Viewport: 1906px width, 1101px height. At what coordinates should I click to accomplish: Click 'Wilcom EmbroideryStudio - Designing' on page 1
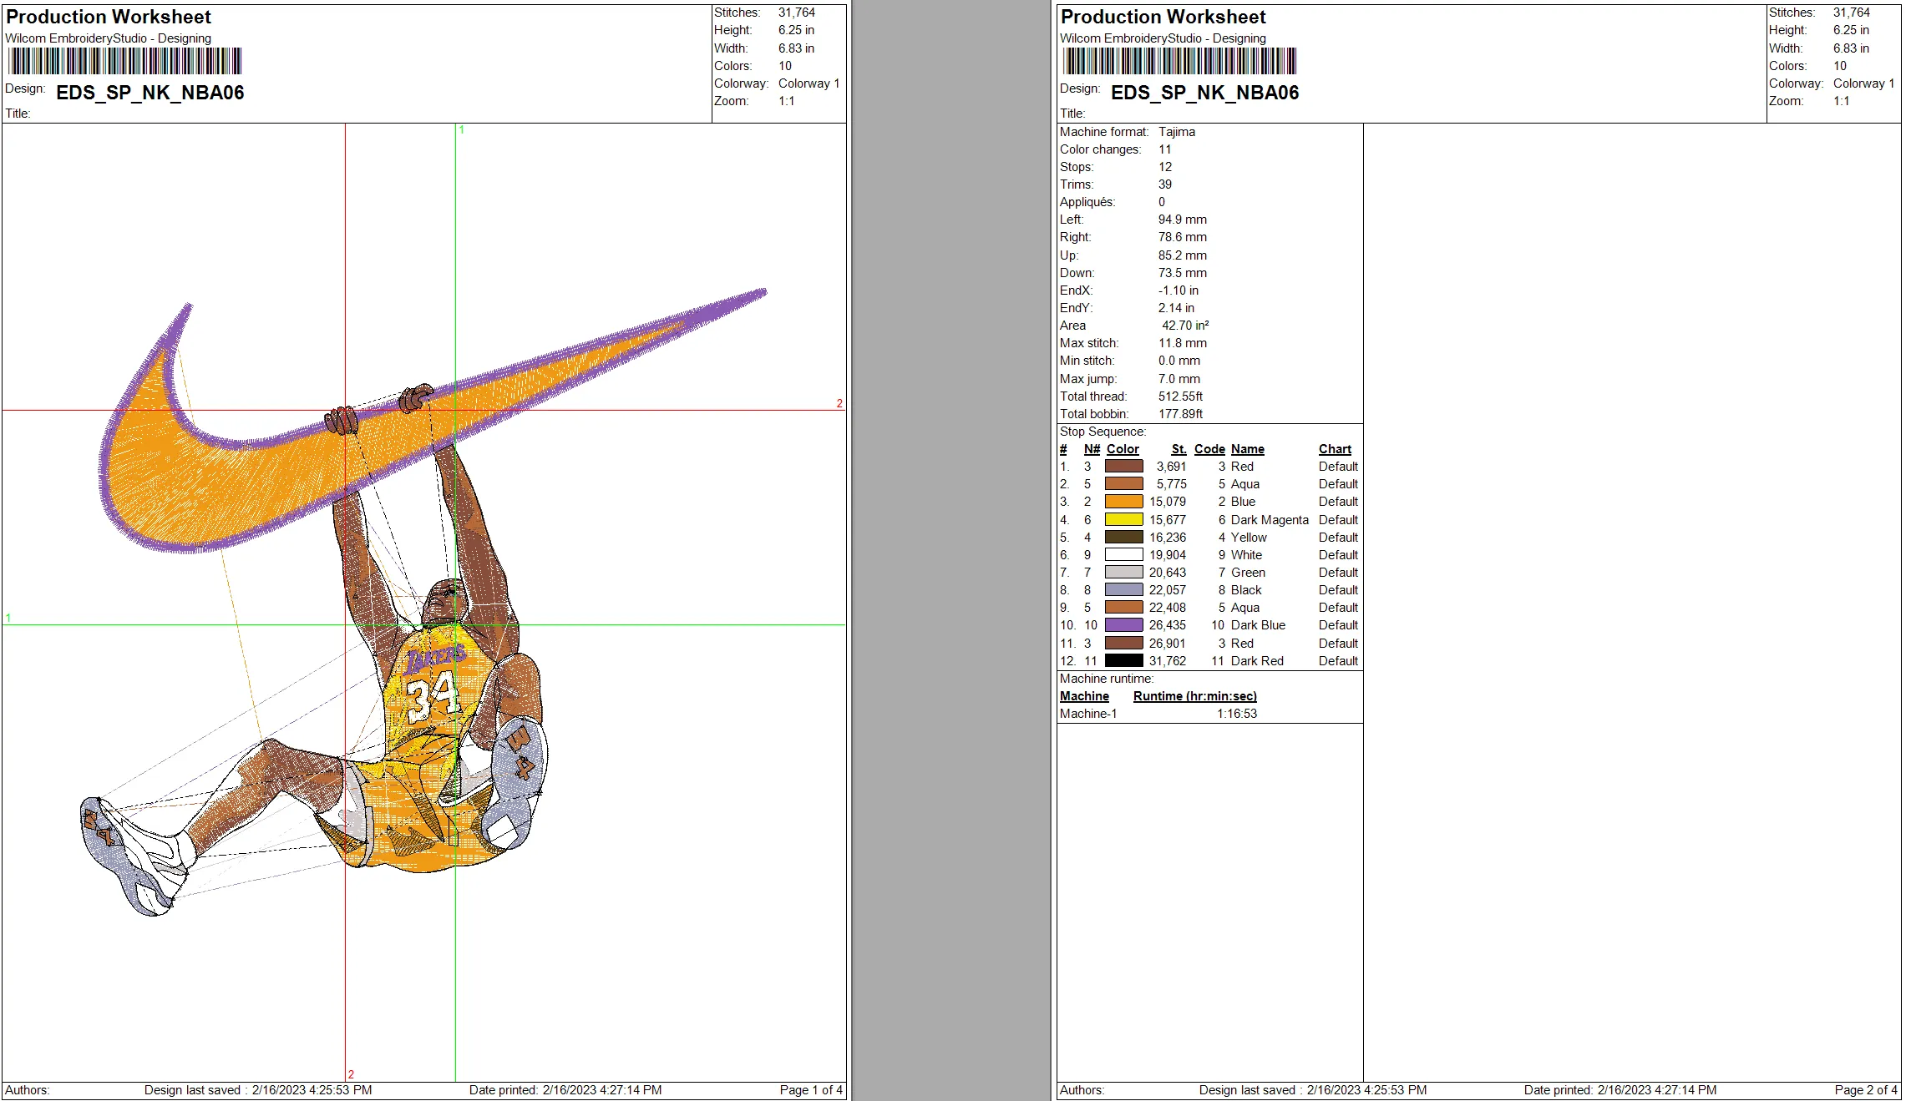108,38
